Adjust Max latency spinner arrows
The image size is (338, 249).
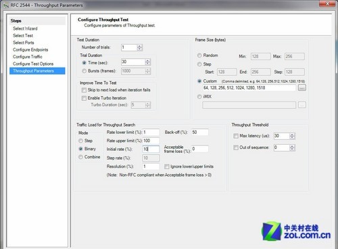(x=292, y=136)
